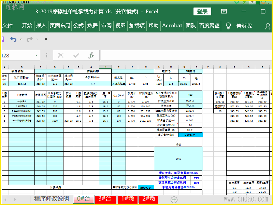Open the 百度网盘 ribbon tab
This screenshot has height=205, width=273.
[x=210, y=26]
